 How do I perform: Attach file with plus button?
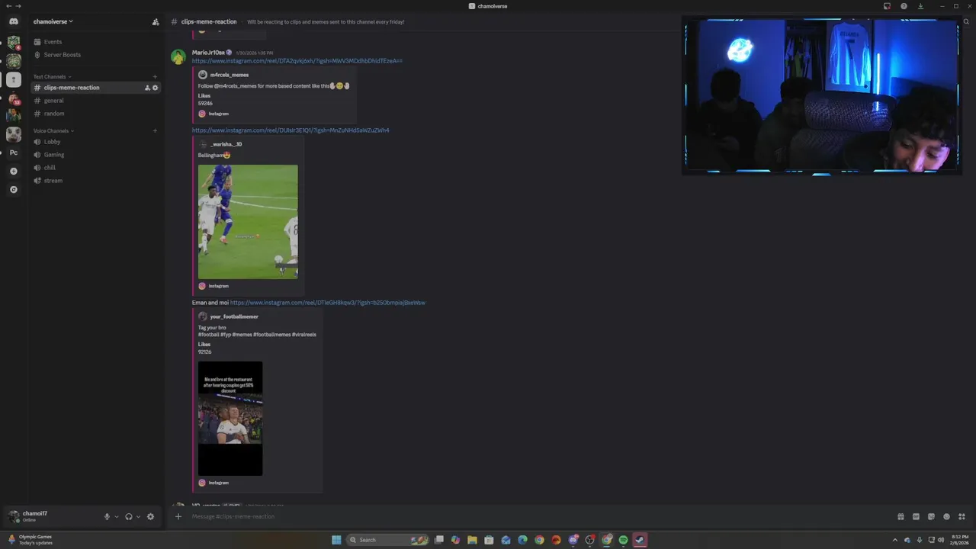(178, 516)
